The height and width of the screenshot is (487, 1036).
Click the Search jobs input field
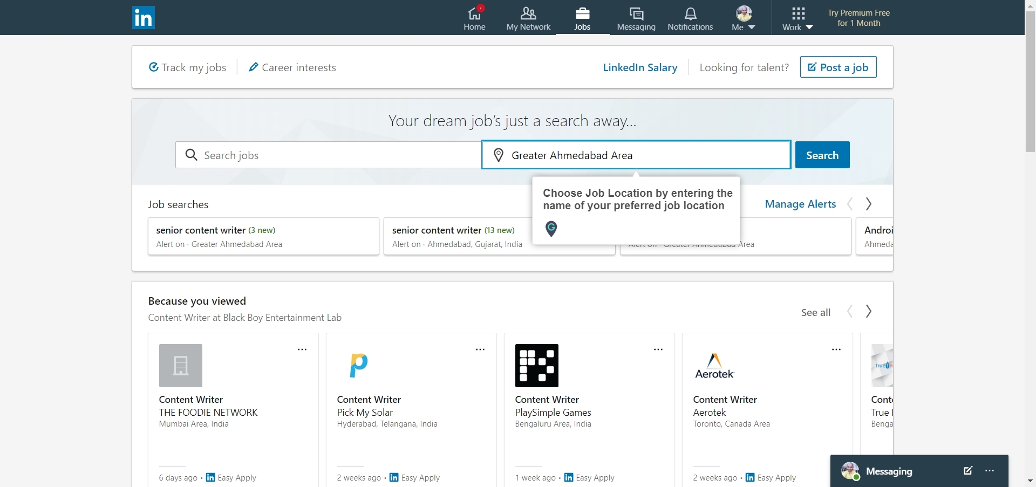pyautogui.click(x=328, y=155)
